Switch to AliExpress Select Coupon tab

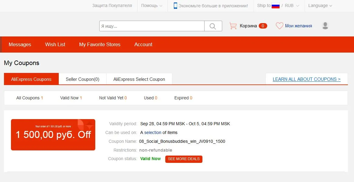(x=139, y=79)
